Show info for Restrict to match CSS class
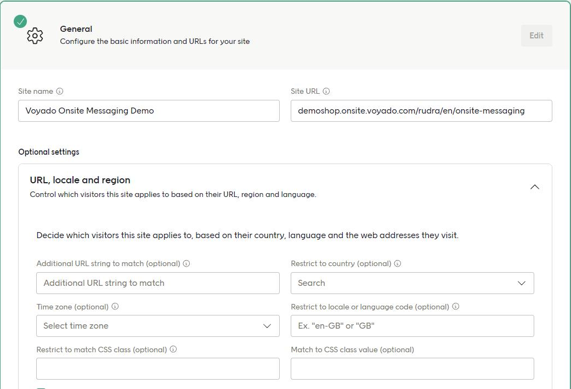Viewport: 571px width, 389px height. (x=173, y=349)
